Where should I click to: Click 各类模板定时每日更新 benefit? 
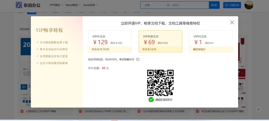coord(54,56)
